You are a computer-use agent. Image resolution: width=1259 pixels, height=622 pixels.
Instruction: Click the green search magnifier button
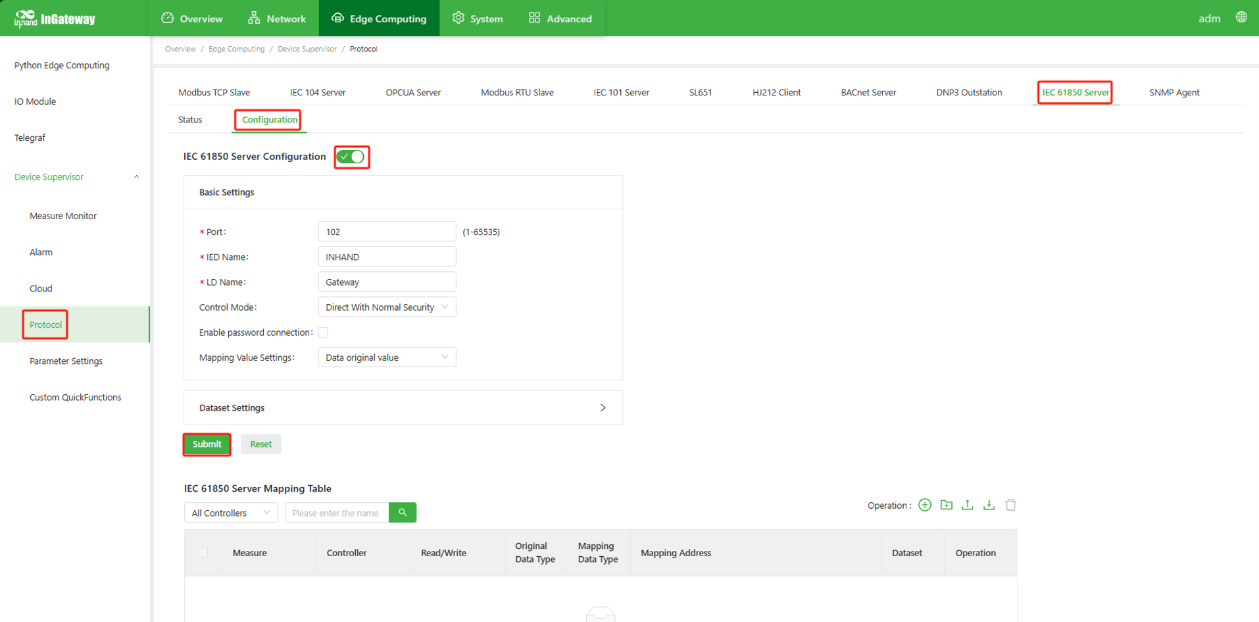point(403,513)
